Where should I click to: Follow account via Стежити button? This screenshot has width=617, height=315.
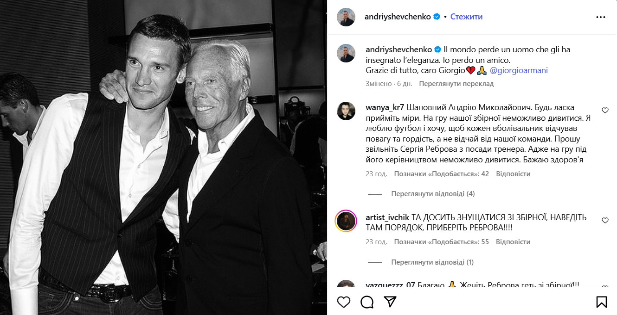click(466, 17)
